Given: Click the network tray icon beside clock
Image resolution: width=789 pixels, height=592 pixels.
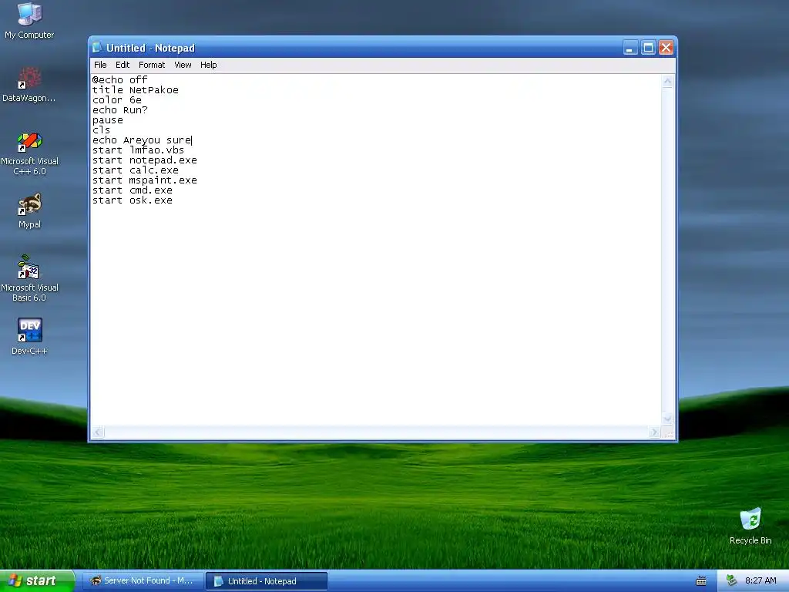Looking at the screenshot, I should [732, 580].
